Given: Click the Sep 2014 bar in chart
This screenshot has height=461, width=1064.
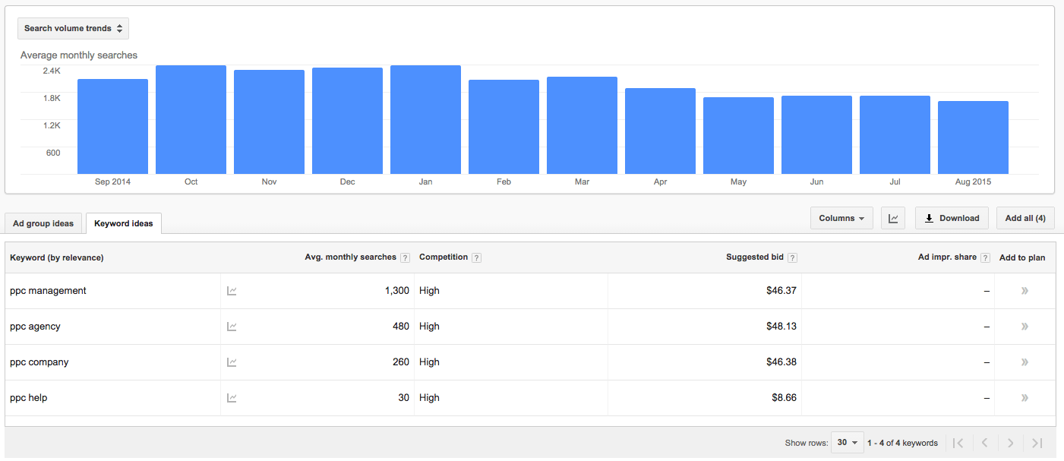Looking at the screenshot, I should click(x=112, y=127).
